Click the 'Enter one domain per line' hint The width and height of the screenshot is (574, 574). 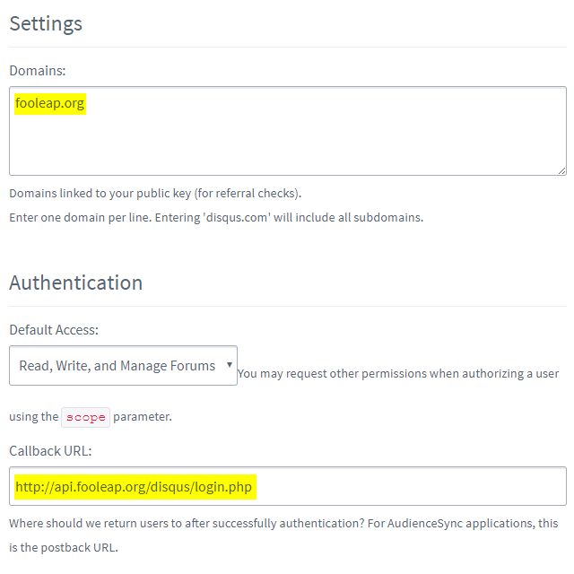coord(216,217)
